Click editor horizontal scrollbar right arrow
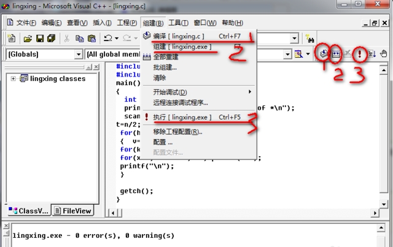The image size is (393, 247). coord(375,213)
